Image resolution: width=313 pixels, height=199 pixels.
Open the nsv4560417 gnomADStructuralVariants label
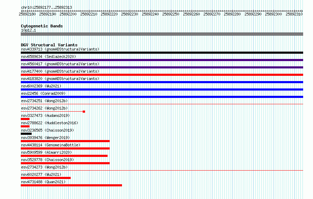60,64
